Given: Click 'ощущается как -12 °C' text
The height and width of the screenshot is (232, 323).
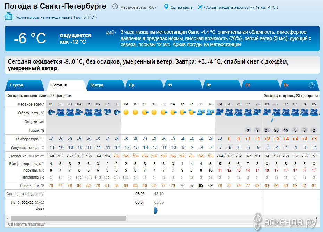Looking at the screenshot, I should [75, 39].
